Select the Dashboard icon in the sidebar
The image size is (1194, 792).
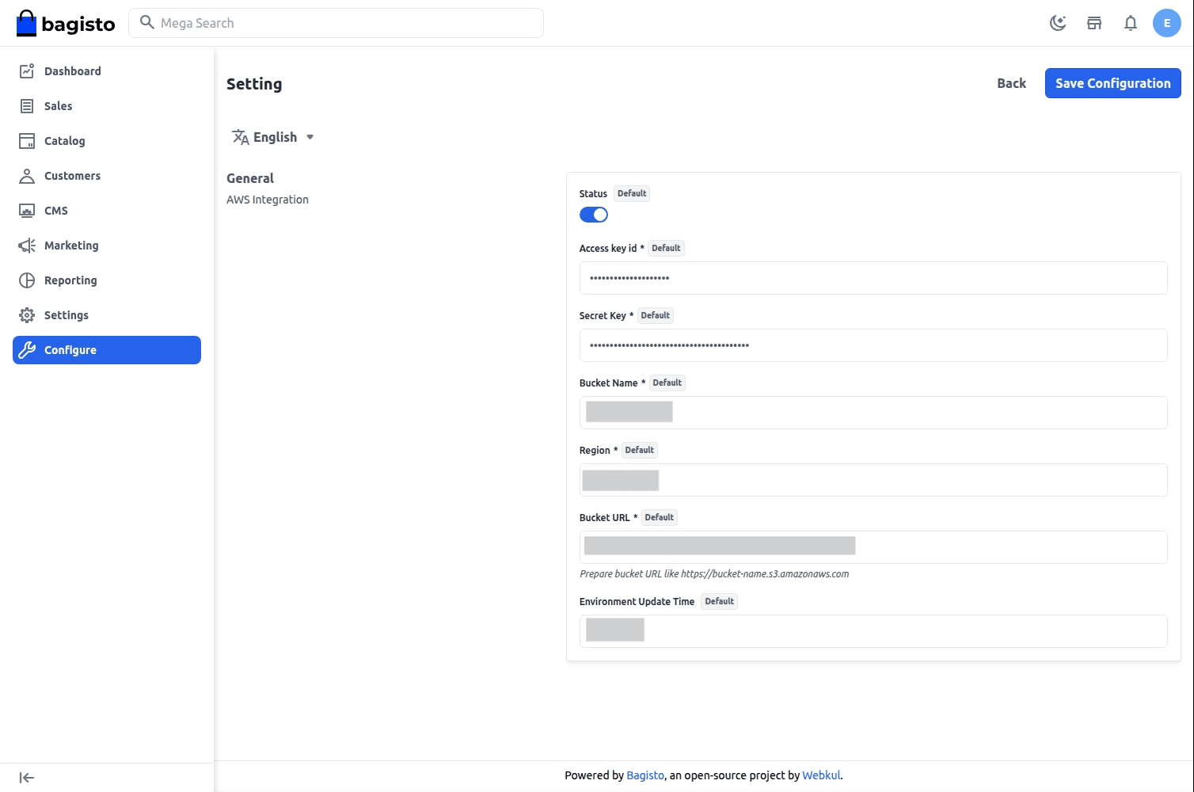click(26, 70)
